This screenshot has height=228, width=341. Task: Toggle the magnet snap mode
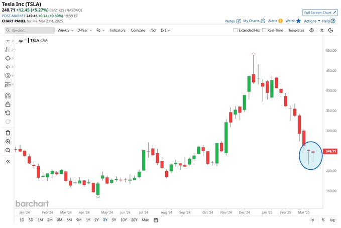8,95
